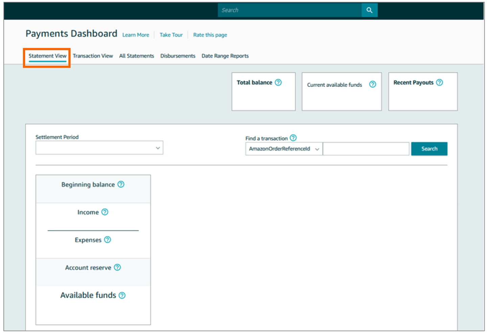The image size is (487, 334).
Task: Open the Disbursements tab
Action: [178, 56]
